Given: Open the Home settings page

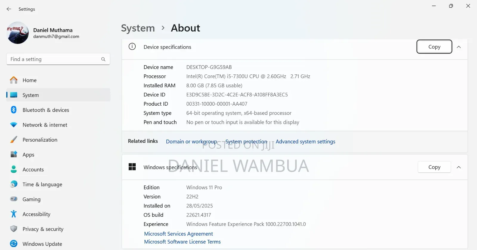Looking at the screenshot, I should (58, 80).
